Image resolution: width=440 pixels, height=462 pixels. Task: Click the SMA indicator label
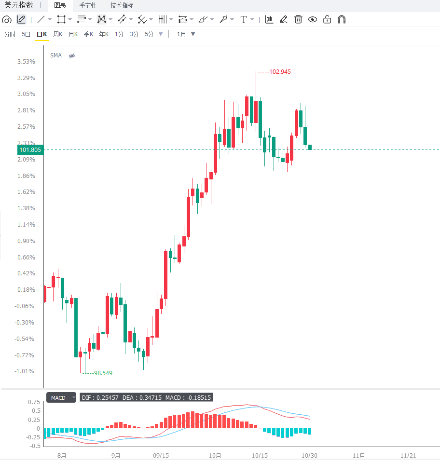click(x=56, y=55)
